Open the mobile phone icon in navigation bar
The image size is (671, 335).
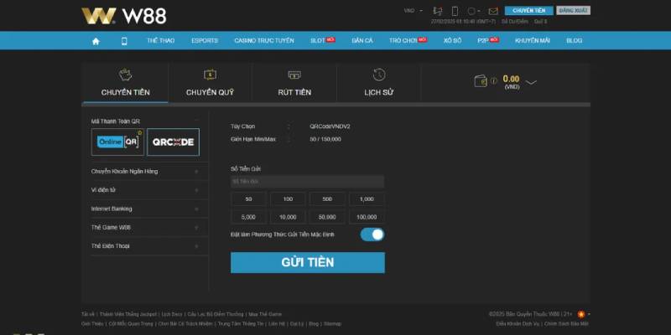124,41
